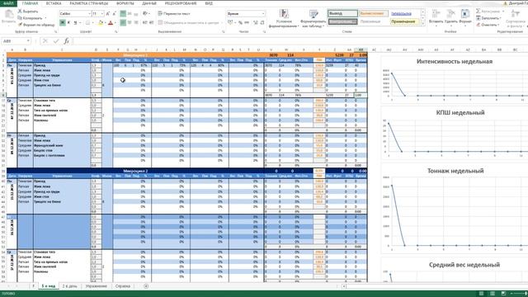Enable wrap text (Перенести текст)
This screenshot has height=297, width=528.
pos(174,14)
